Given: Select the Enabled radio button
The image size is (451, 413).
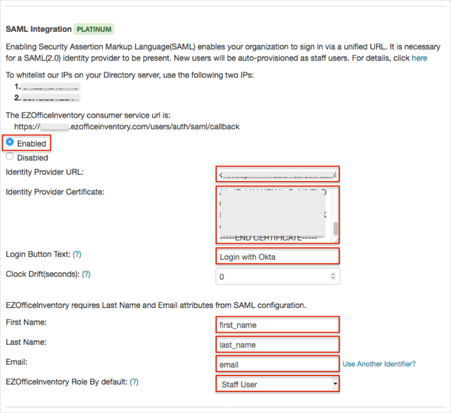Looking at the screenshot, I should 10,142.
